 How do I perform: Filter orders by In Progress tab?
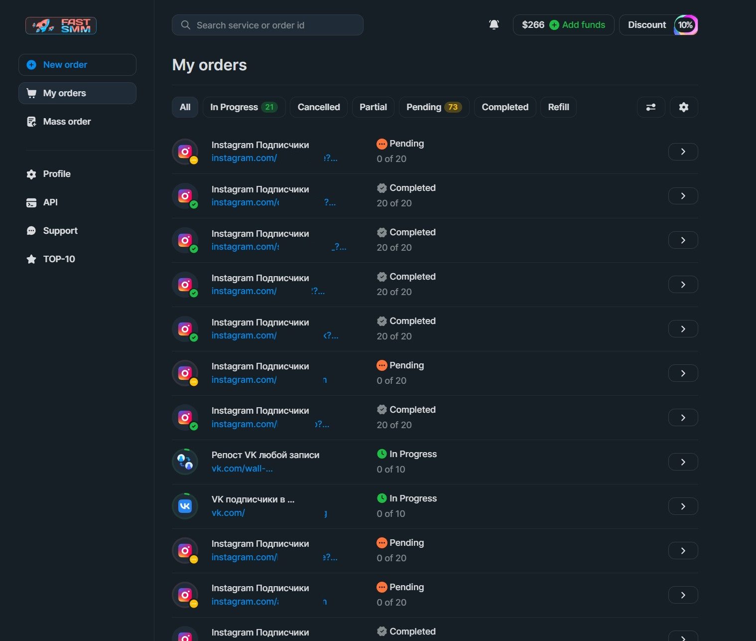point(244,107)
